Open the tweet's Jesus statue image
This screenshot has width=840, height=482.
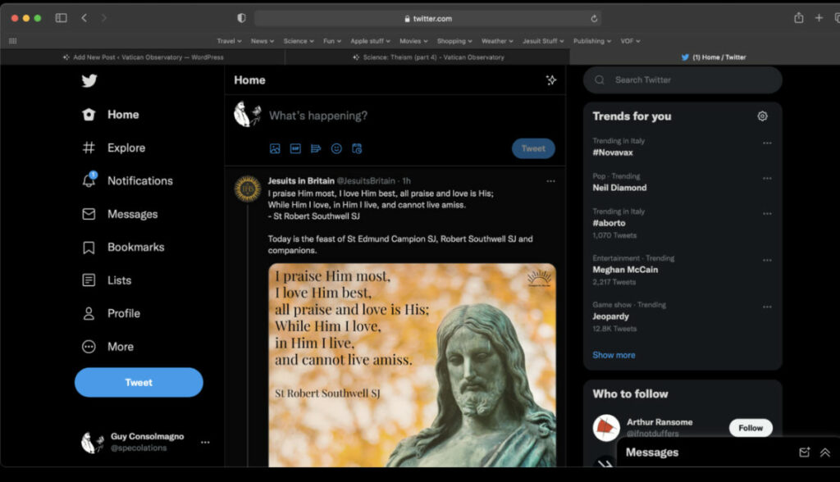[412, 366]
